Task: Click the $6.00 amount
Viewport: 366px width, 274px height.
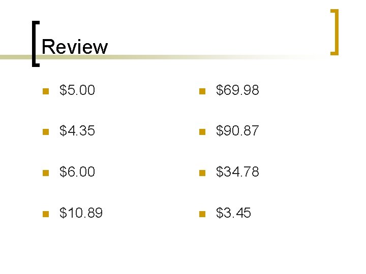Action: [77, 172]
